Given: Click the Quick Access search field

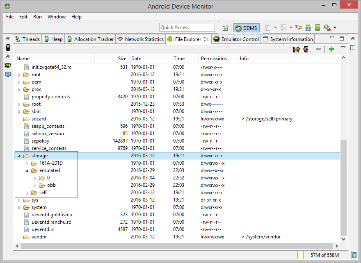Looking at the screenshot, I should coord(187,27).
